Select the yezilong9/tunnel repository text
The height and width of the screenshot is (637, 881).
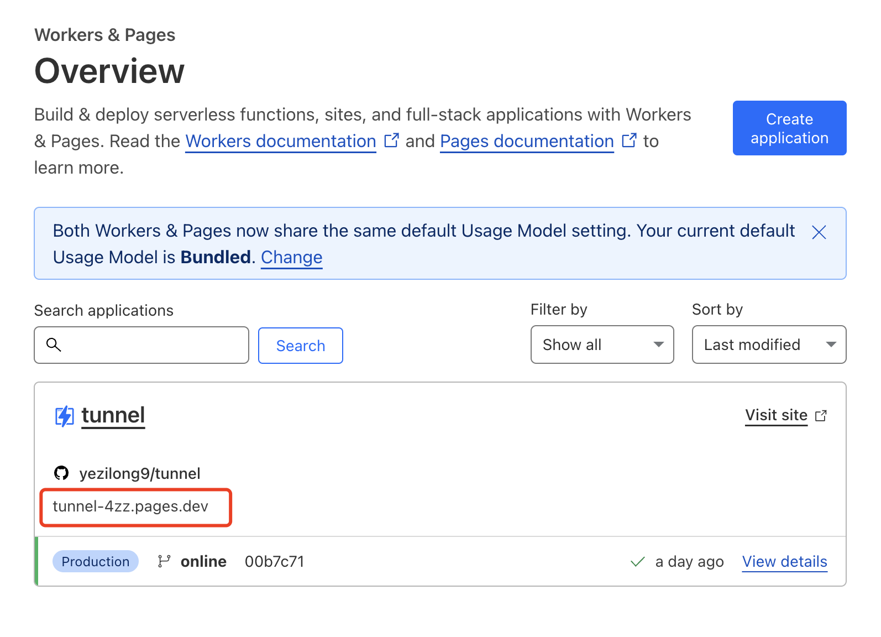click(x=140, y=474)
